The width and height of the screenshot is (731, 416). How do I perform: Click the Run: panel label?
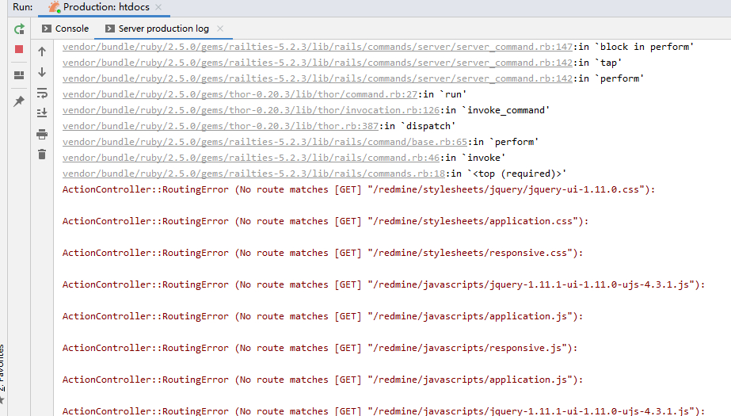22,7
